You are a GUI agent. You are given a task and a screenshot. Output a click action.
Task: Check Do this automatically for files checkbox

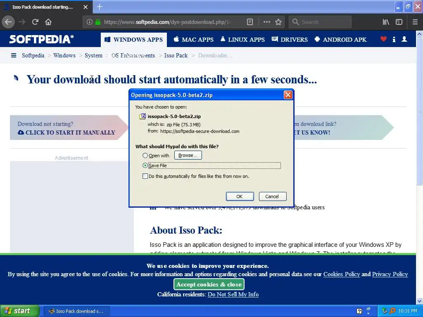click(x=145, y=176)
